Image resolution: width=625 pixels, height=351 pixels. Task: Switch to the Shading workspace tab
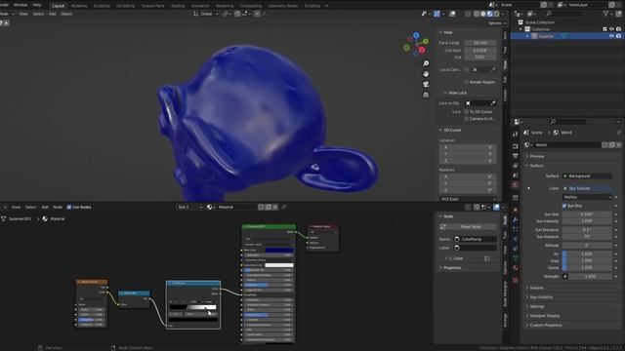pyautogui.click(x=178, y=6)
